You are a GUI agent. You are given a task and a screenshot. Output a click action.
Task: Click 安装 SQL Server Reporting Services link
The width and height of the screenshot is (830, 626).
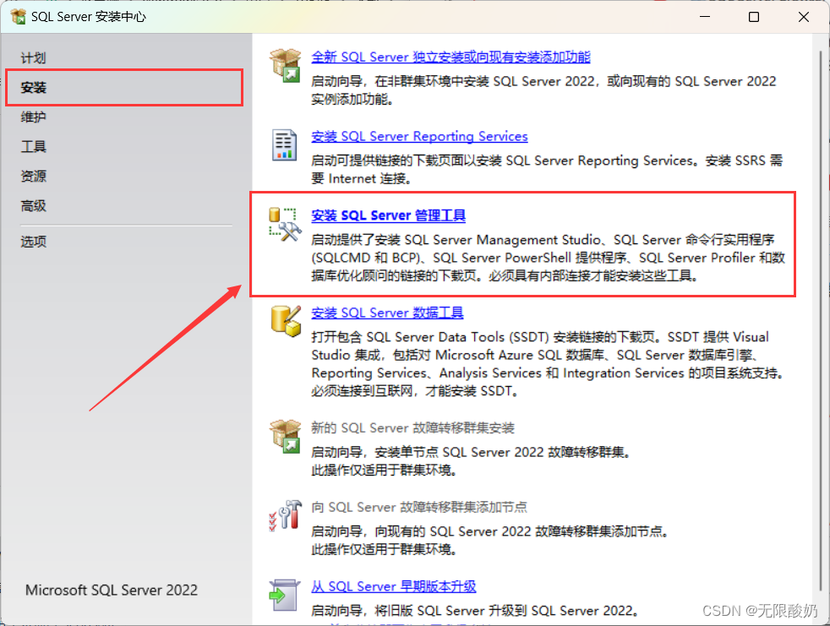[419, 137]
